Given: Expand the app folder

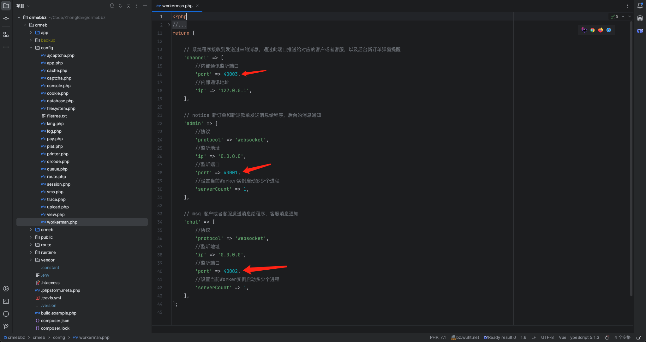Looking at the screenshot, I should [x=31, y=33].
